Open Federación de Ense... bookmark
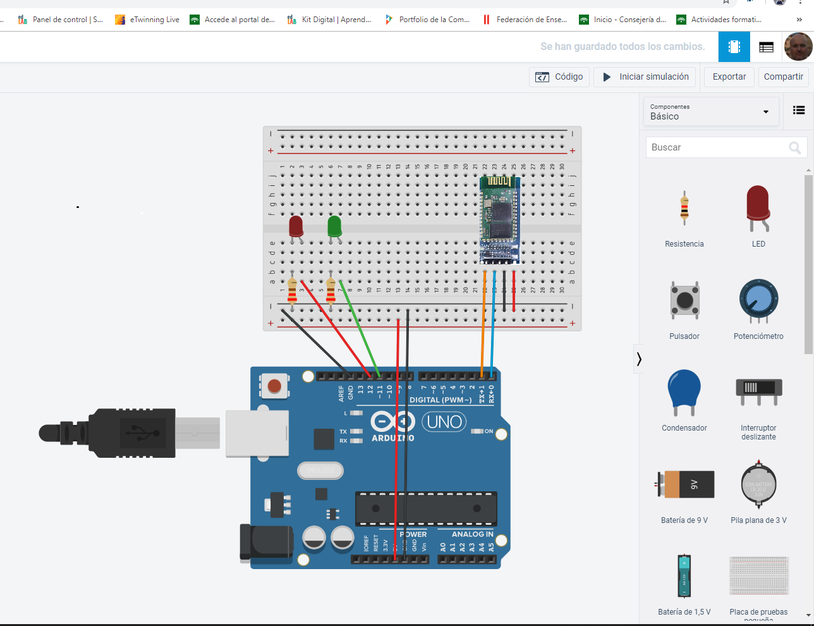This screenshot has width=814, height=626. [x=525, y=20]
